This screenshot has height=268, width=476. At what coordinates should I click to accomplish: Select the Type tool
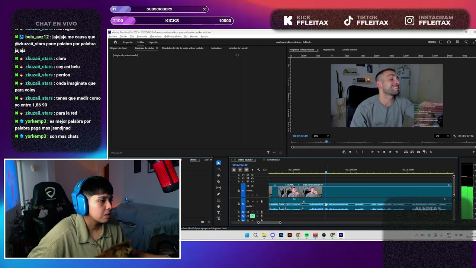point(218,213)
